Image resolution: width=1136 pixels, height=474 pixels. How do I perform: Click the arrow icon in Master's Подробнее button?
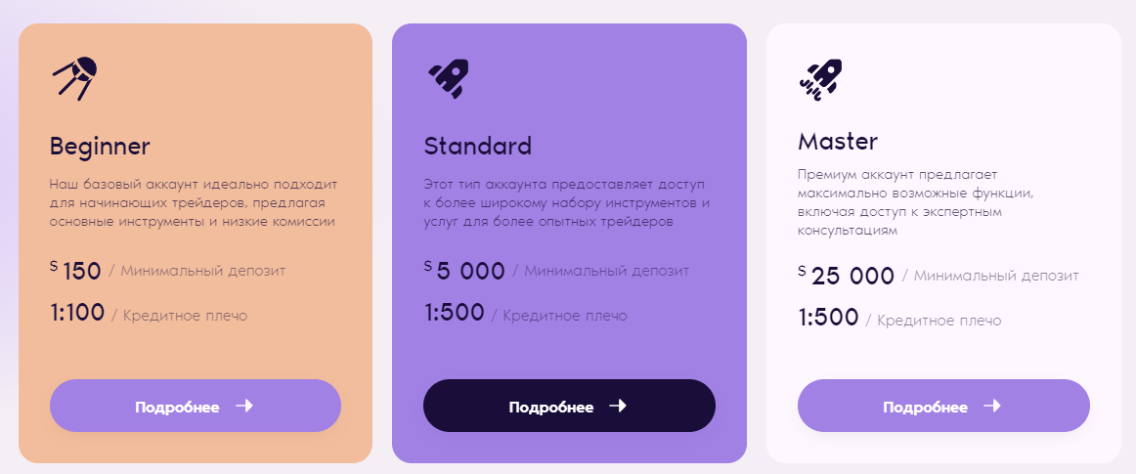click(991, 406)
